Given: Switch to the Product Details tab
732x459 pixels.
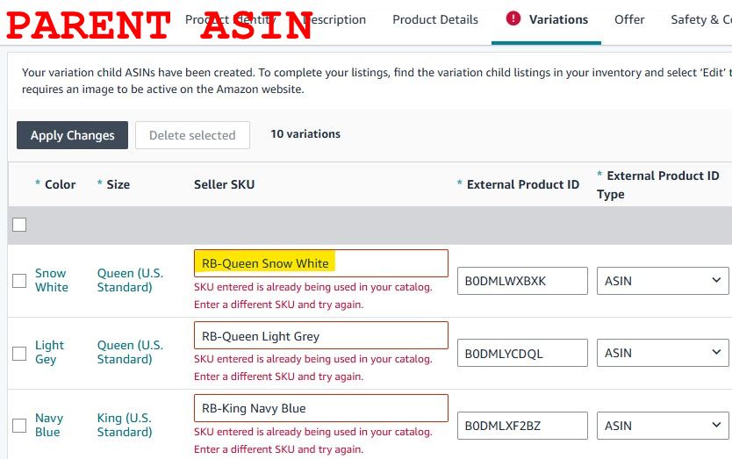Looking at the screenshot, I should coord(435,19).
